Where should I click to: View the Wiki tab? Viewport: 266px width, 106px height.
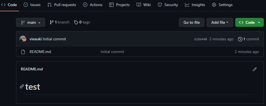coord(144,5)
